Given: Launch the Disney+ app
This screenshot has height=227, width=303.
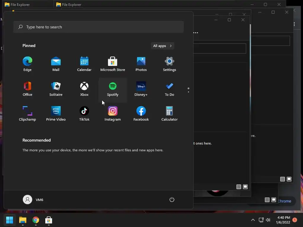Looking at the screenshot, I should click(x=141, y=89).
